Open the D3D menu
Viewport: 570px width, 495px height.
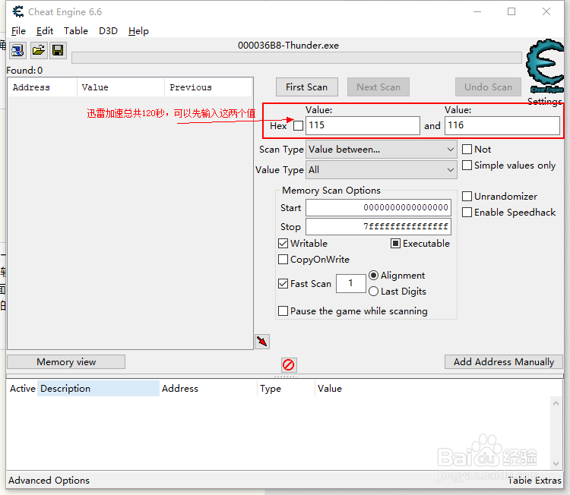pyautogui.click(x=109, y=31)
